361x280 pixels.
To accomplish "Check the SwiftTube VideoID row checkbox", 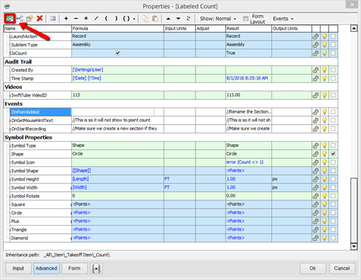I will click(333, 95).
